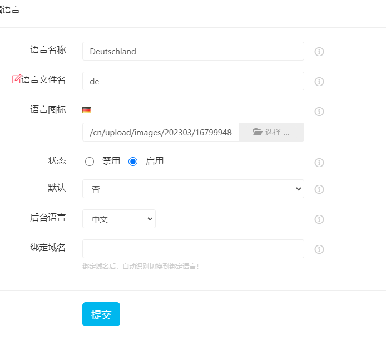This screenshot has width=386, height=362.
Task: Open the 默认 dropdown showing 否
Action: coord(193,189)
